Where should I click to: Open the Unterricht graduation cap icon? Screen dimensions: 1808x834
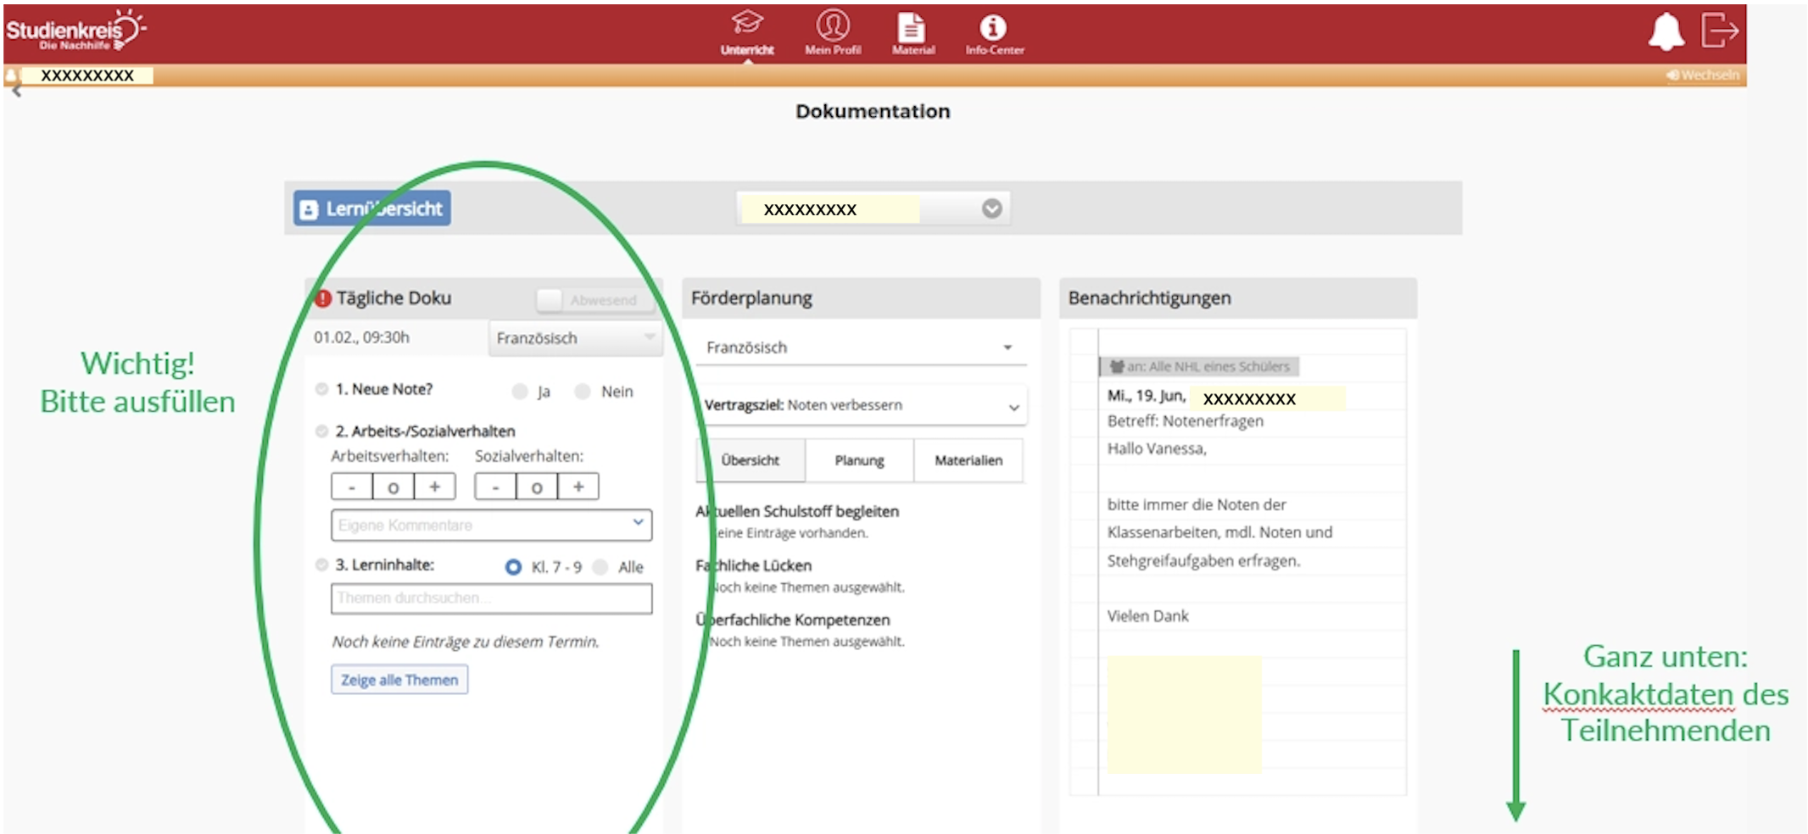pyautogui.click(x=747, y=24)
